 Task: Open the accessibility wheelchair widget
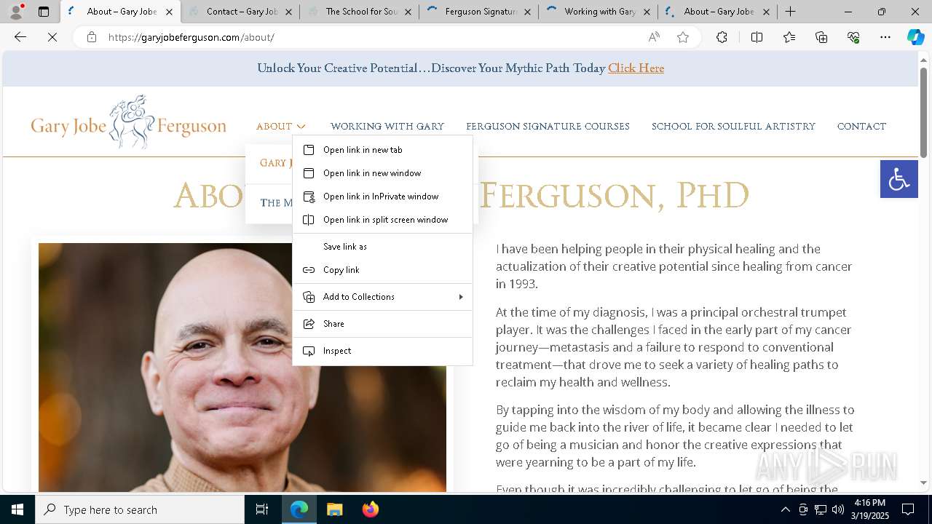[899, 179]
